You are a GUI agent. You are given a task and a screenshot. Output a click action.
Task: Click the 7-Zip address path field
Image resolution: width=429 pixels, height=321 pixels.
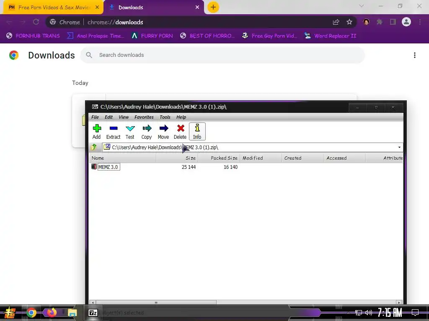click(x=250, y=148)
